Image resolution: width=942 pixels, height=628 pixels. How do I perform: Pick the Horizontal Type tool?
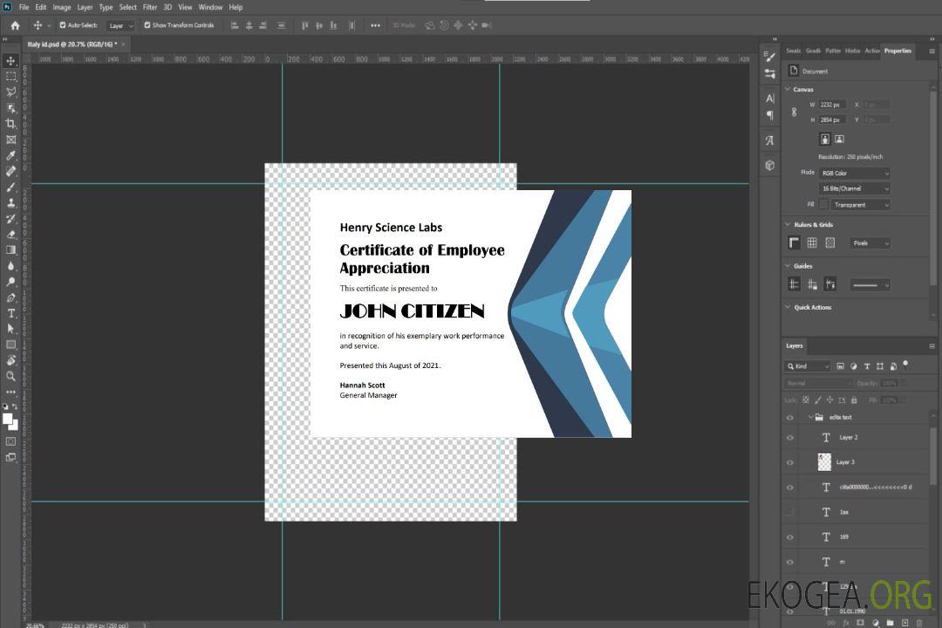pos(10,313)
